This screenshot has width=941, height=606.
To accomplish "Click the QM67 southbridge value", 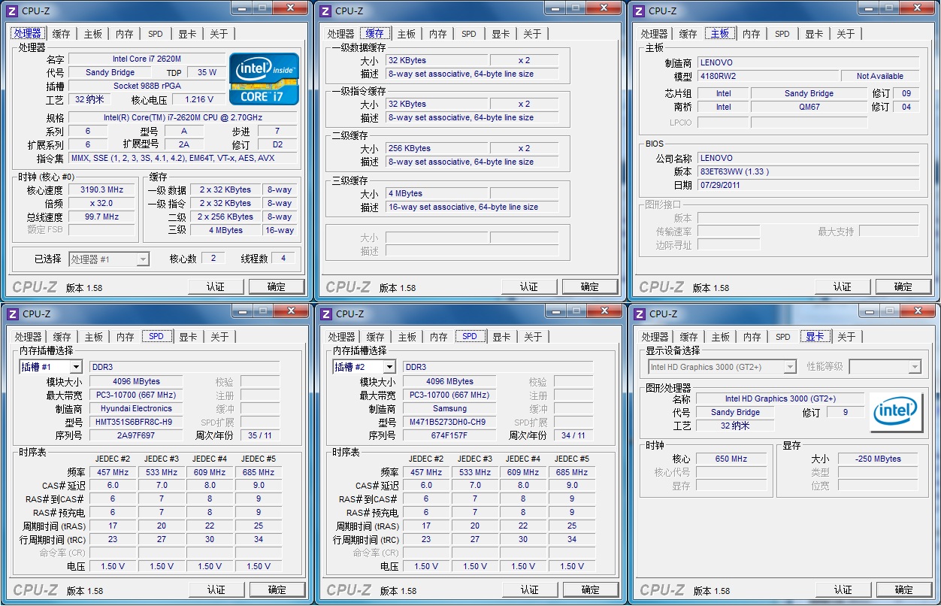I will point(809,107).
